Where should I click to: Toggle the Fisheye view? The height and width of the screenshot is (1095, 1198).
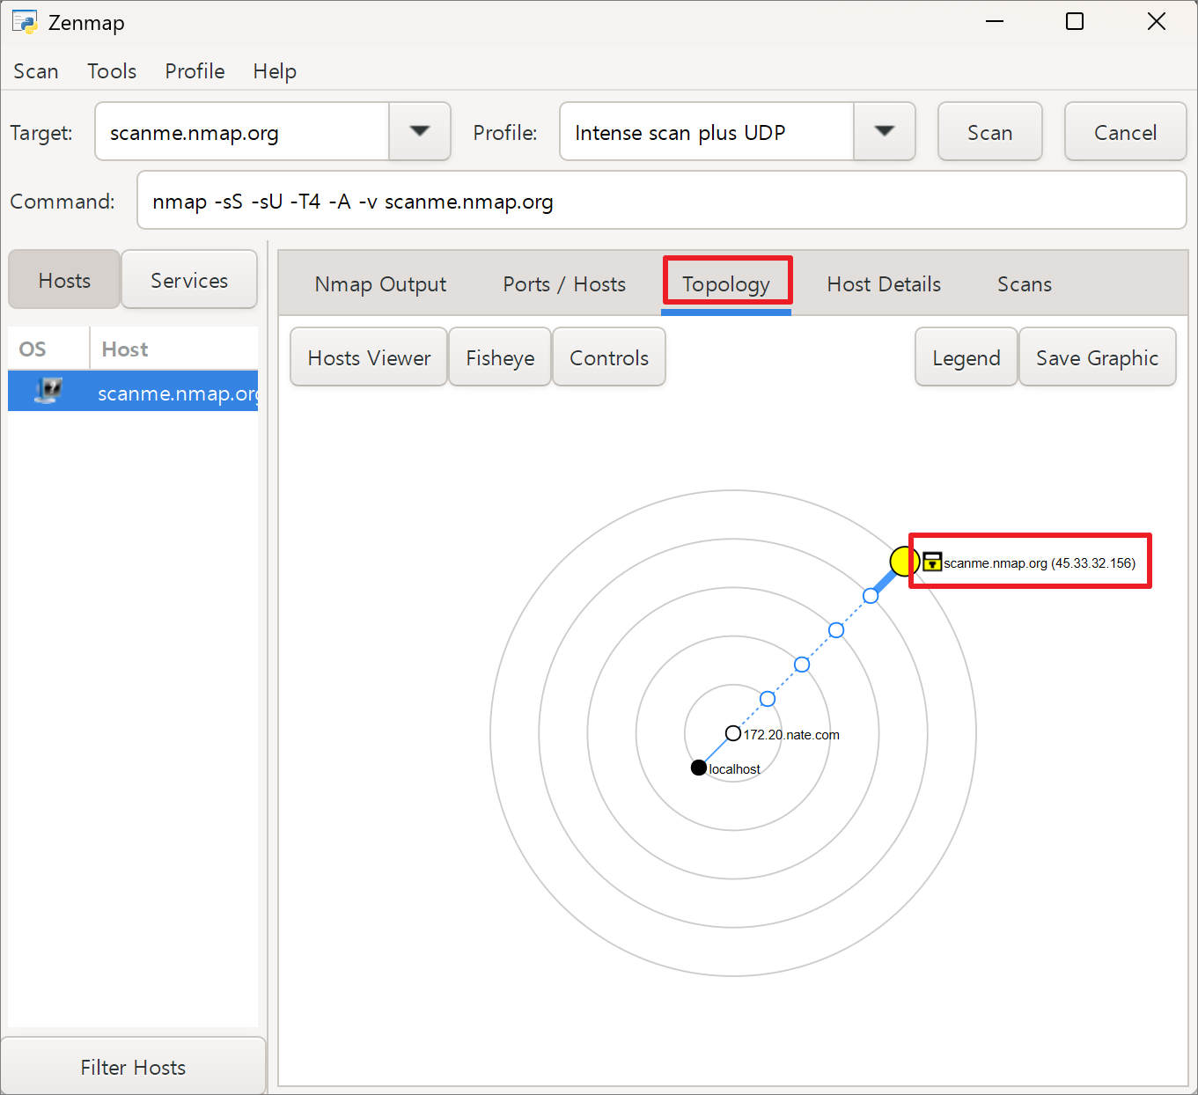500,357
